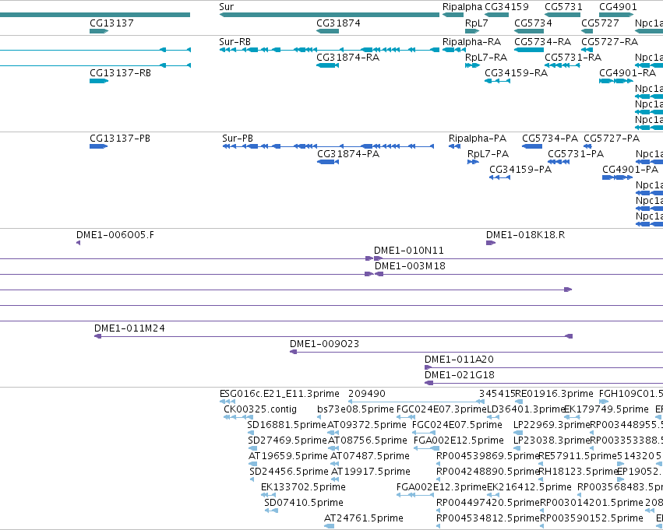Screen dimensions: 663x530
Task: Click the CG5731-PA protein label
Action: tap(576, 154)
